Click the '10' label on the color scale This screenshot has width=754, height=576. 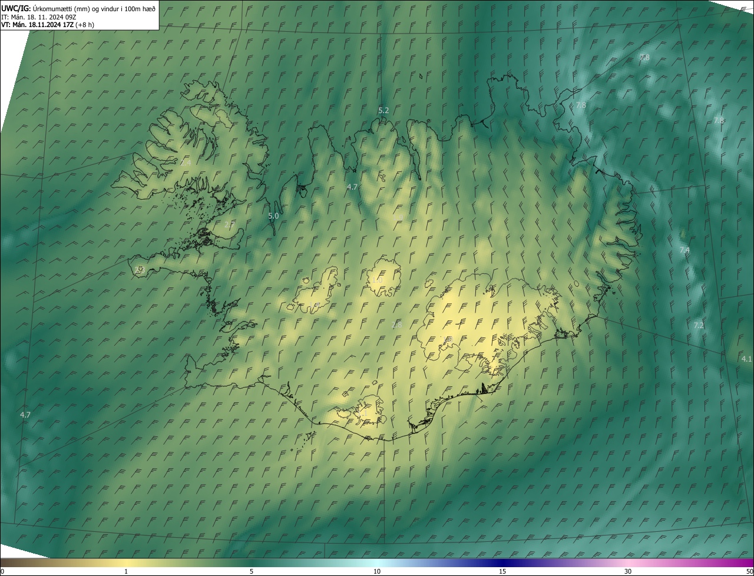[377, 571]
